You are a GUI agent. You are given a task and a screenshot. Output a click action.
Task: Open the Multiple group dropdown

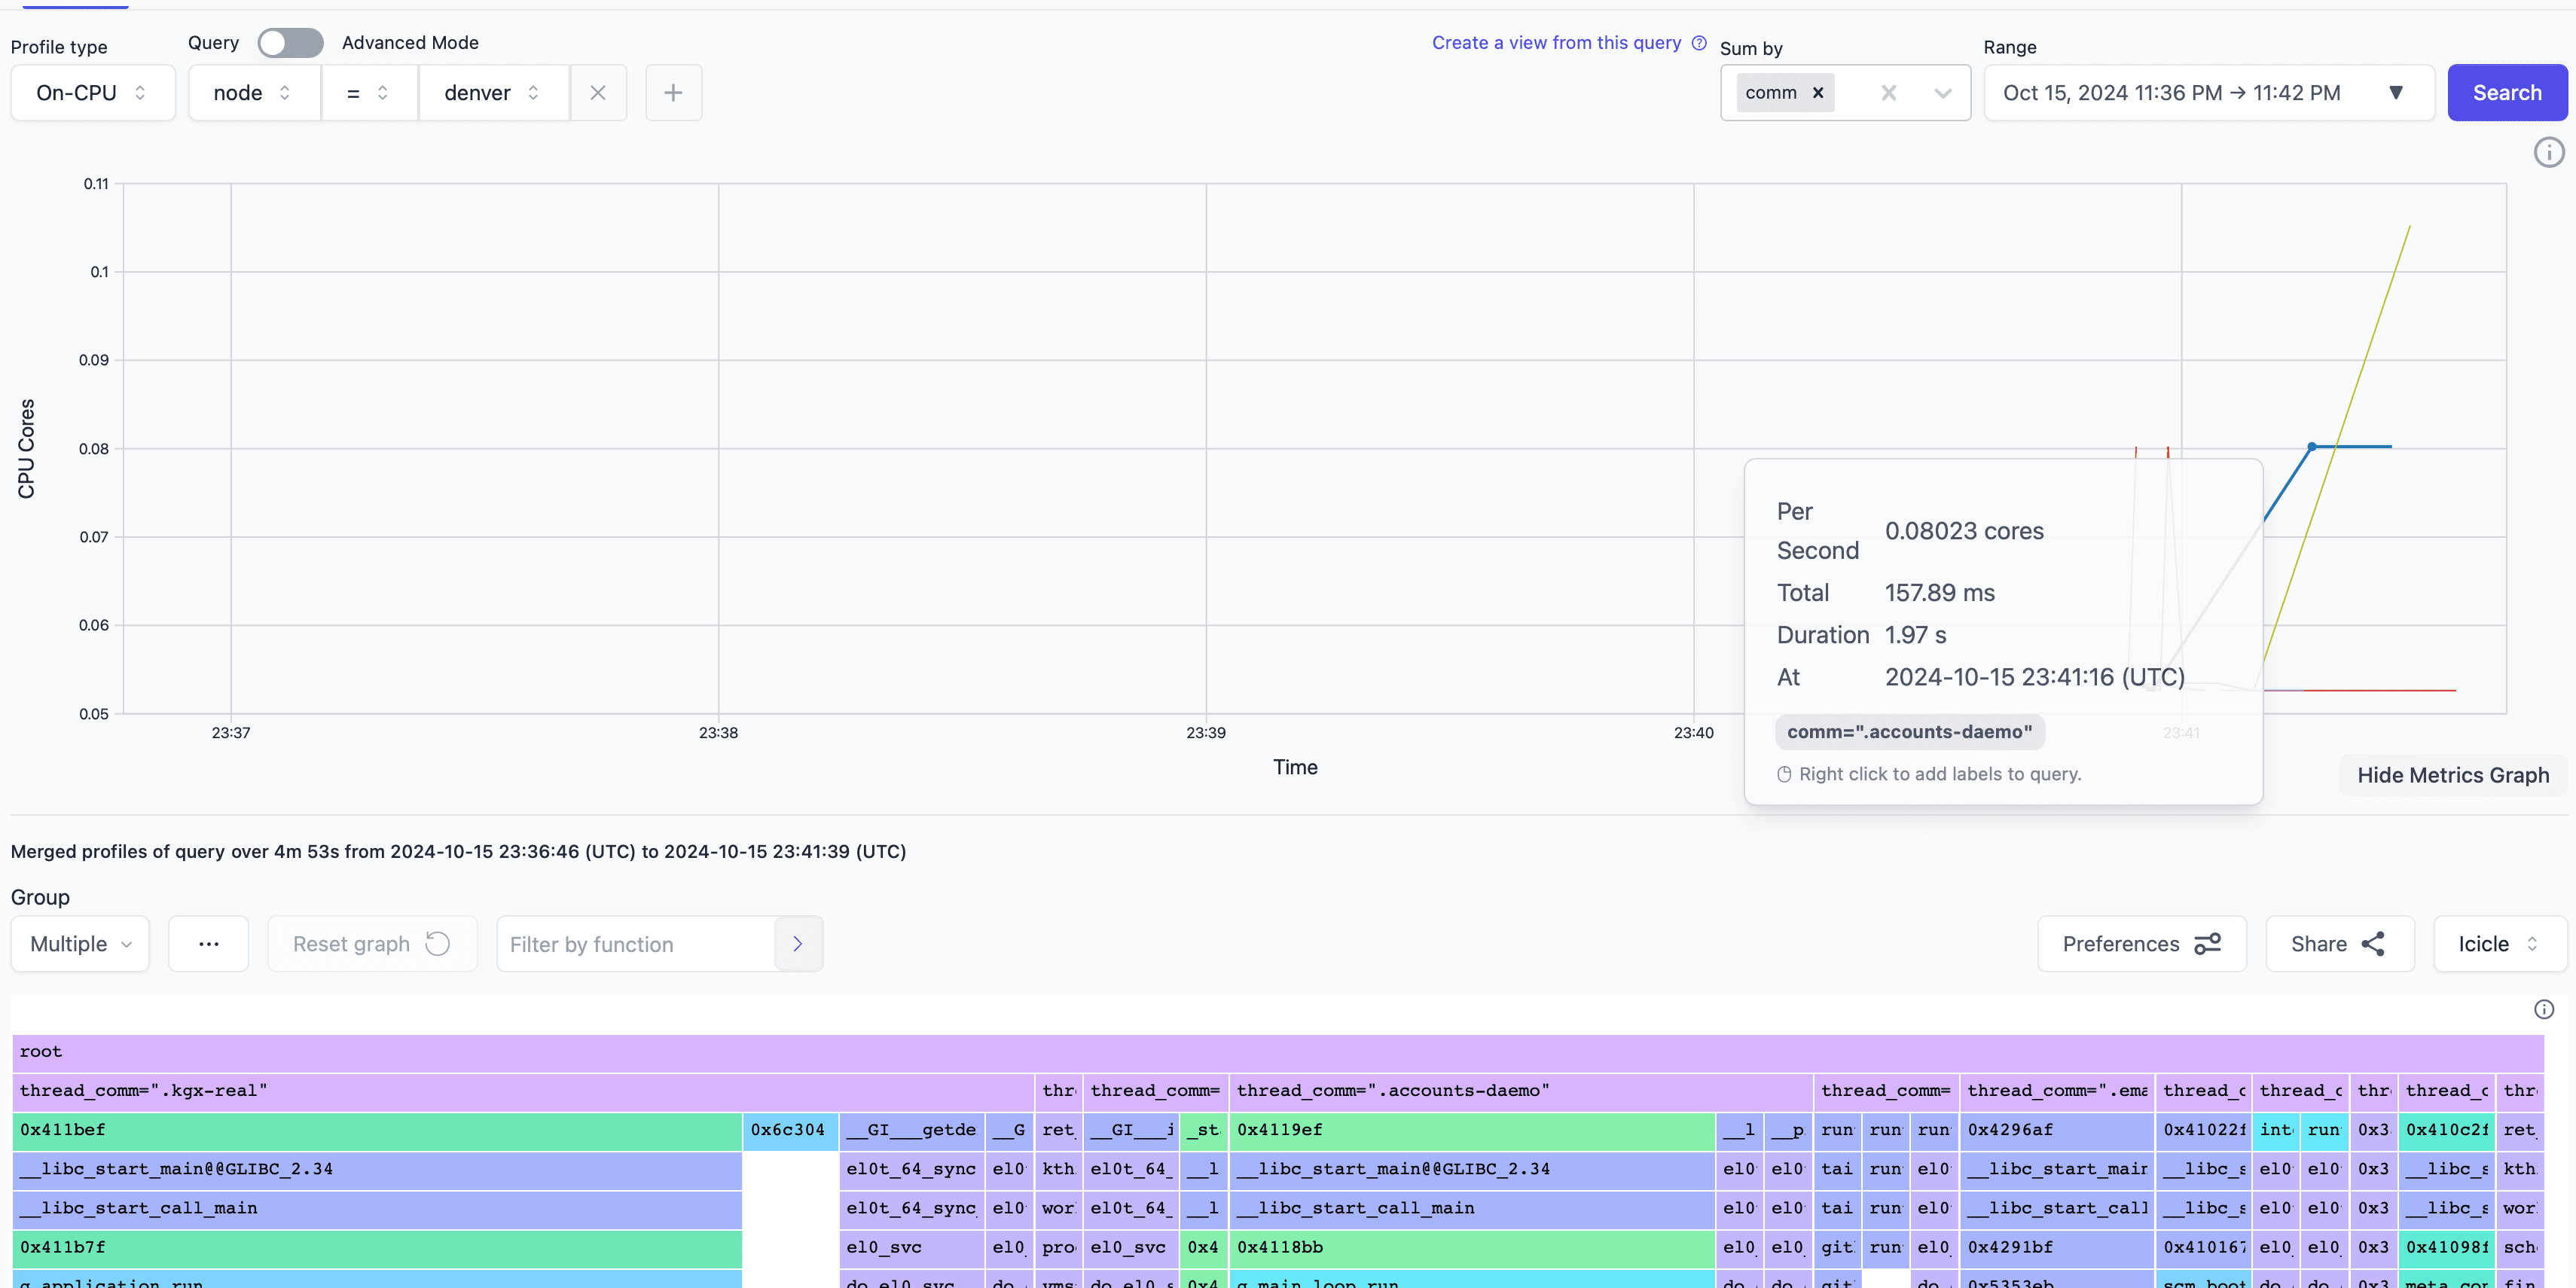80,944
